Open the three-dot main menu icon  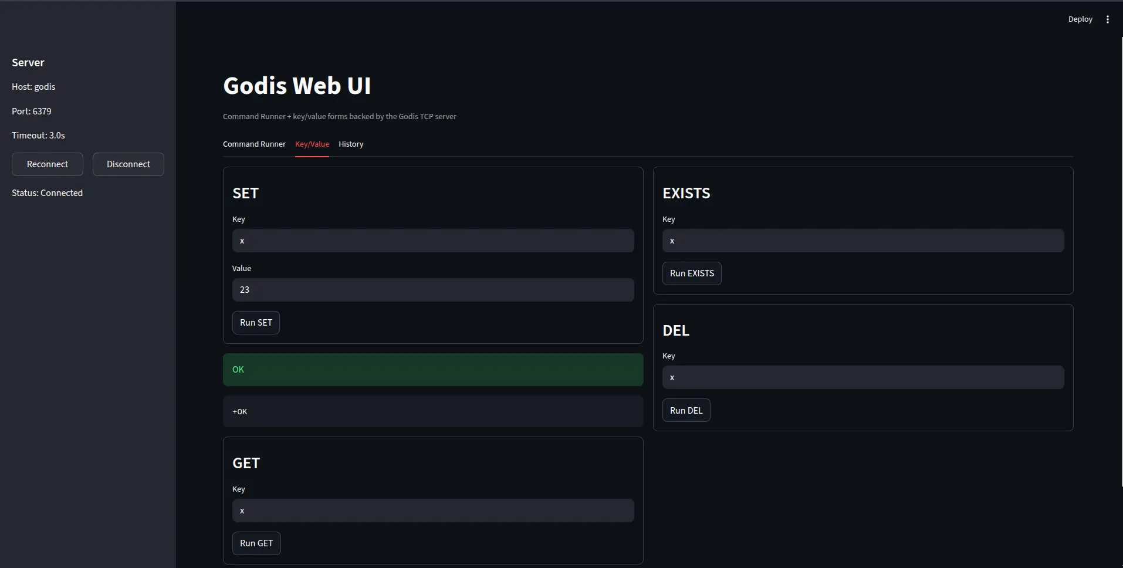coord(1107,19)
